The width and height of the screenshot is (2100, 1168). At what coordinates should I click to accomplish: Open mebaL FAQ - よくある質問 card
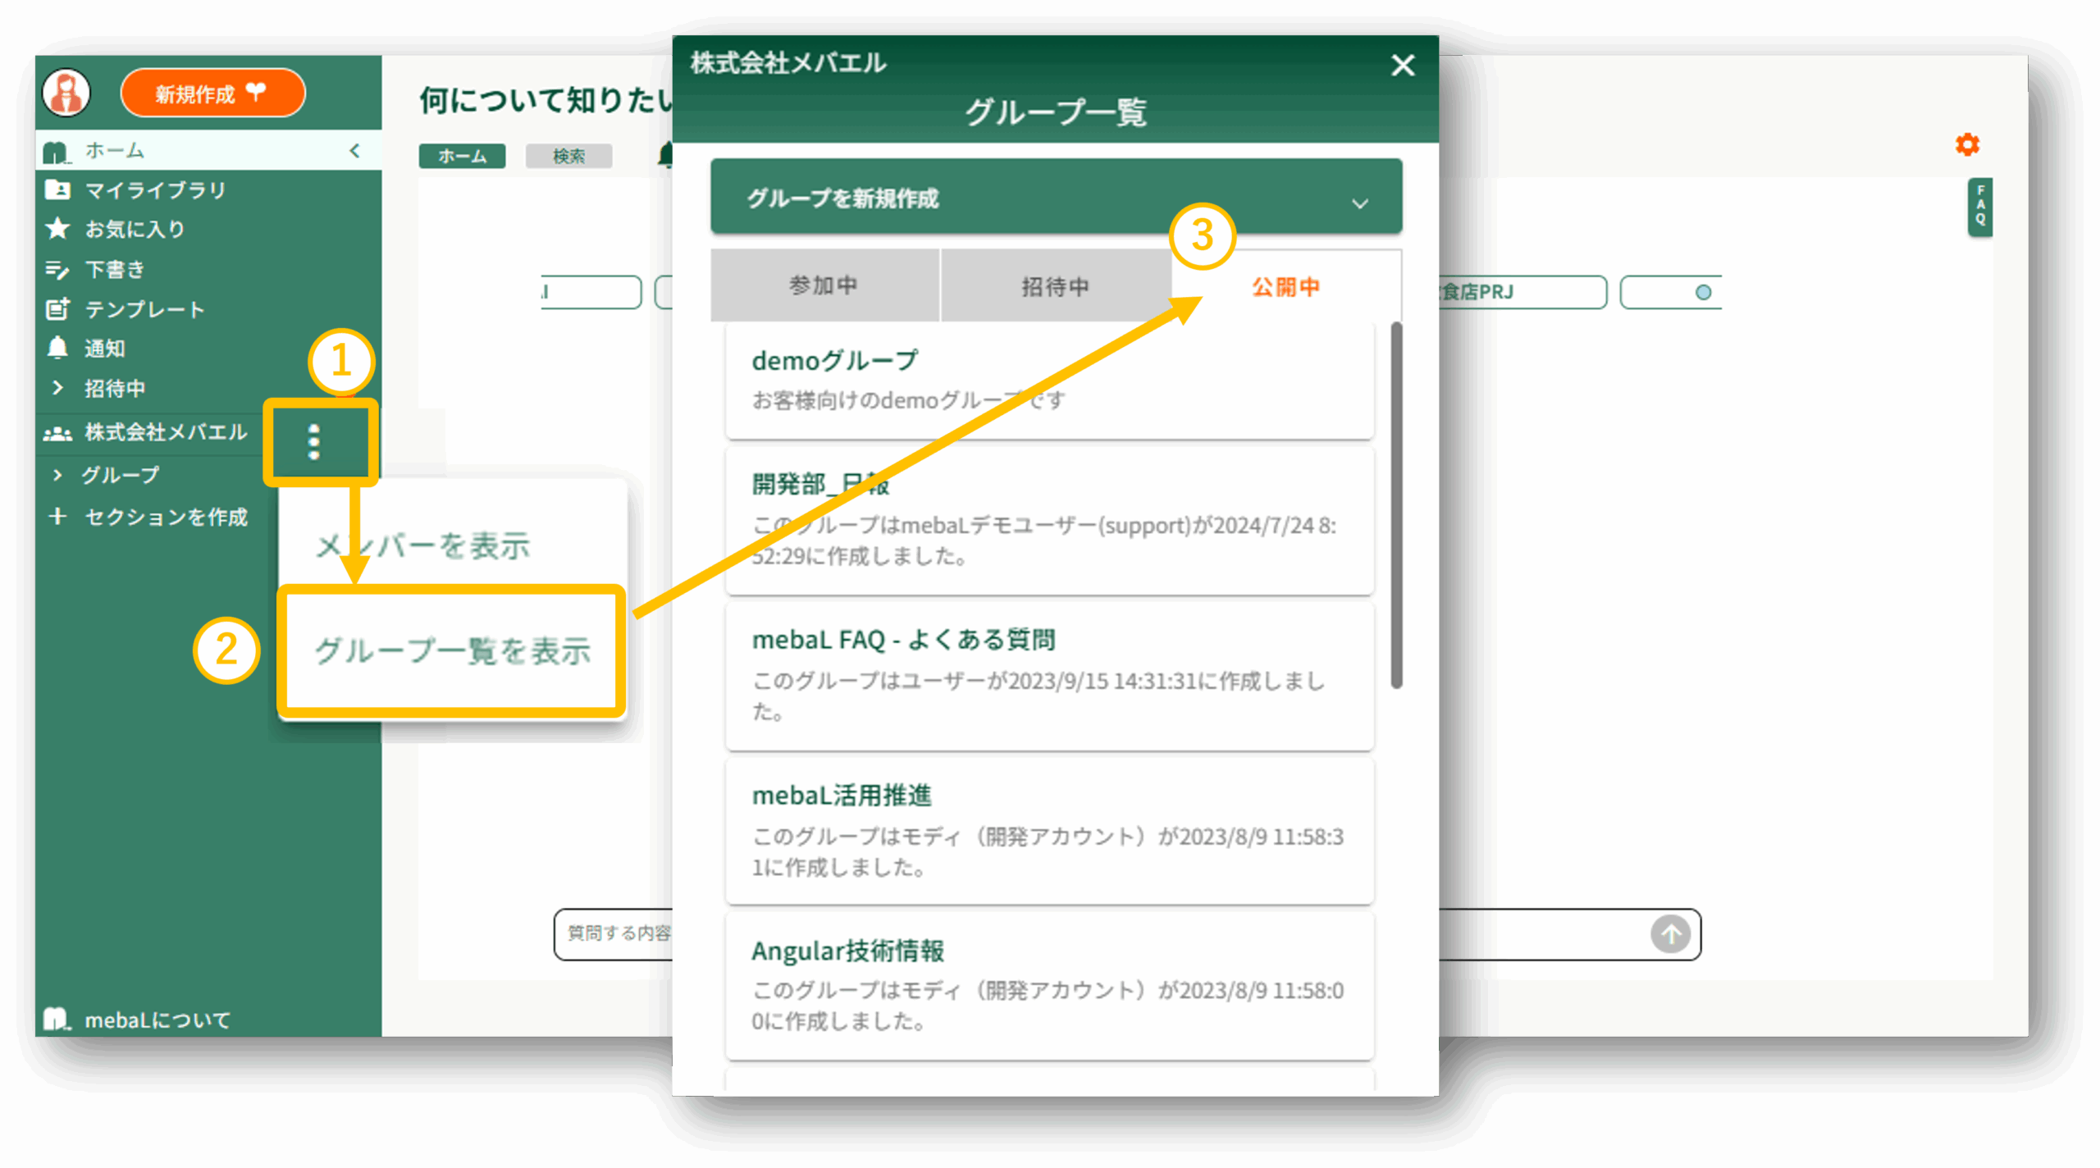pyautogui.click(x=1049, y=676)
